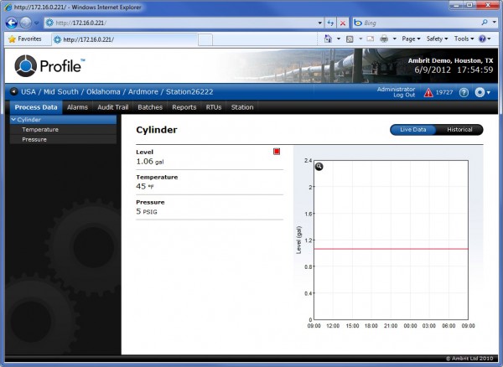Screen dimensions: 503x367
Task: Open the RTUs tab
Action: 214,107
